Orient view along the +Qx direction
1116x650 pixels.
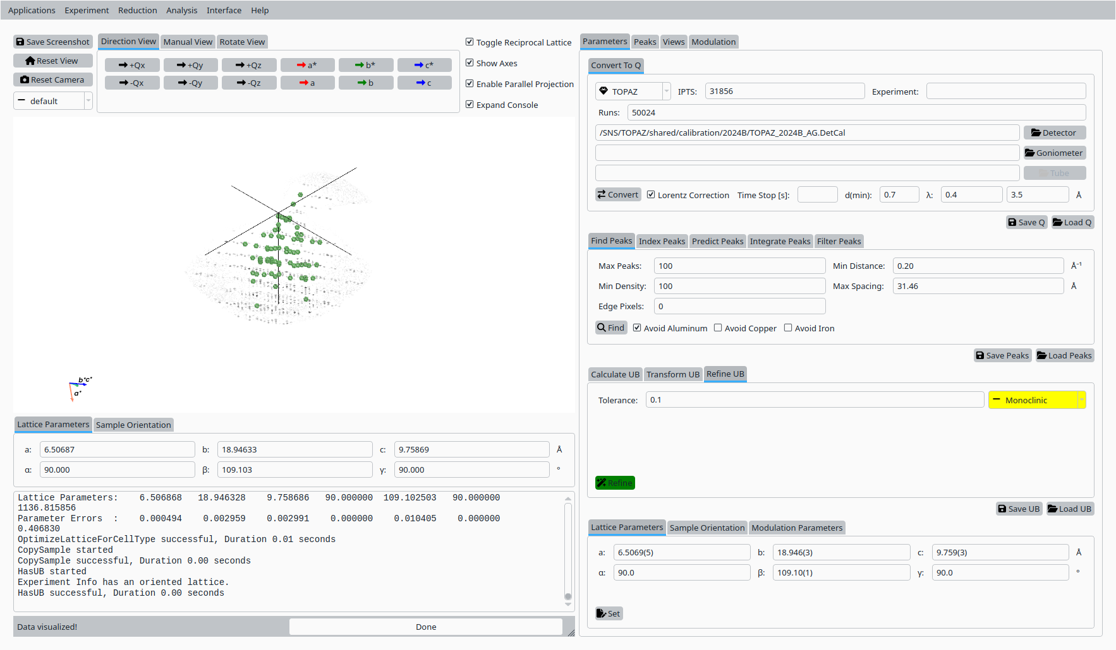tap(132, 65)
